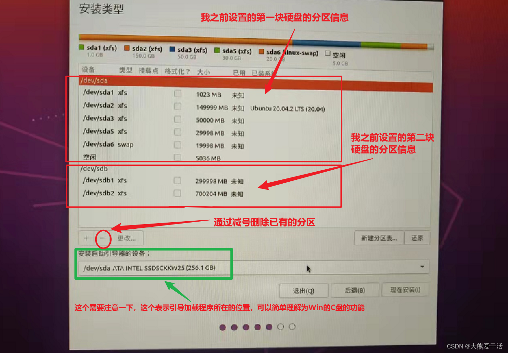Select the 空闲 free space row

pyautogui.click(x=256, y=157)
